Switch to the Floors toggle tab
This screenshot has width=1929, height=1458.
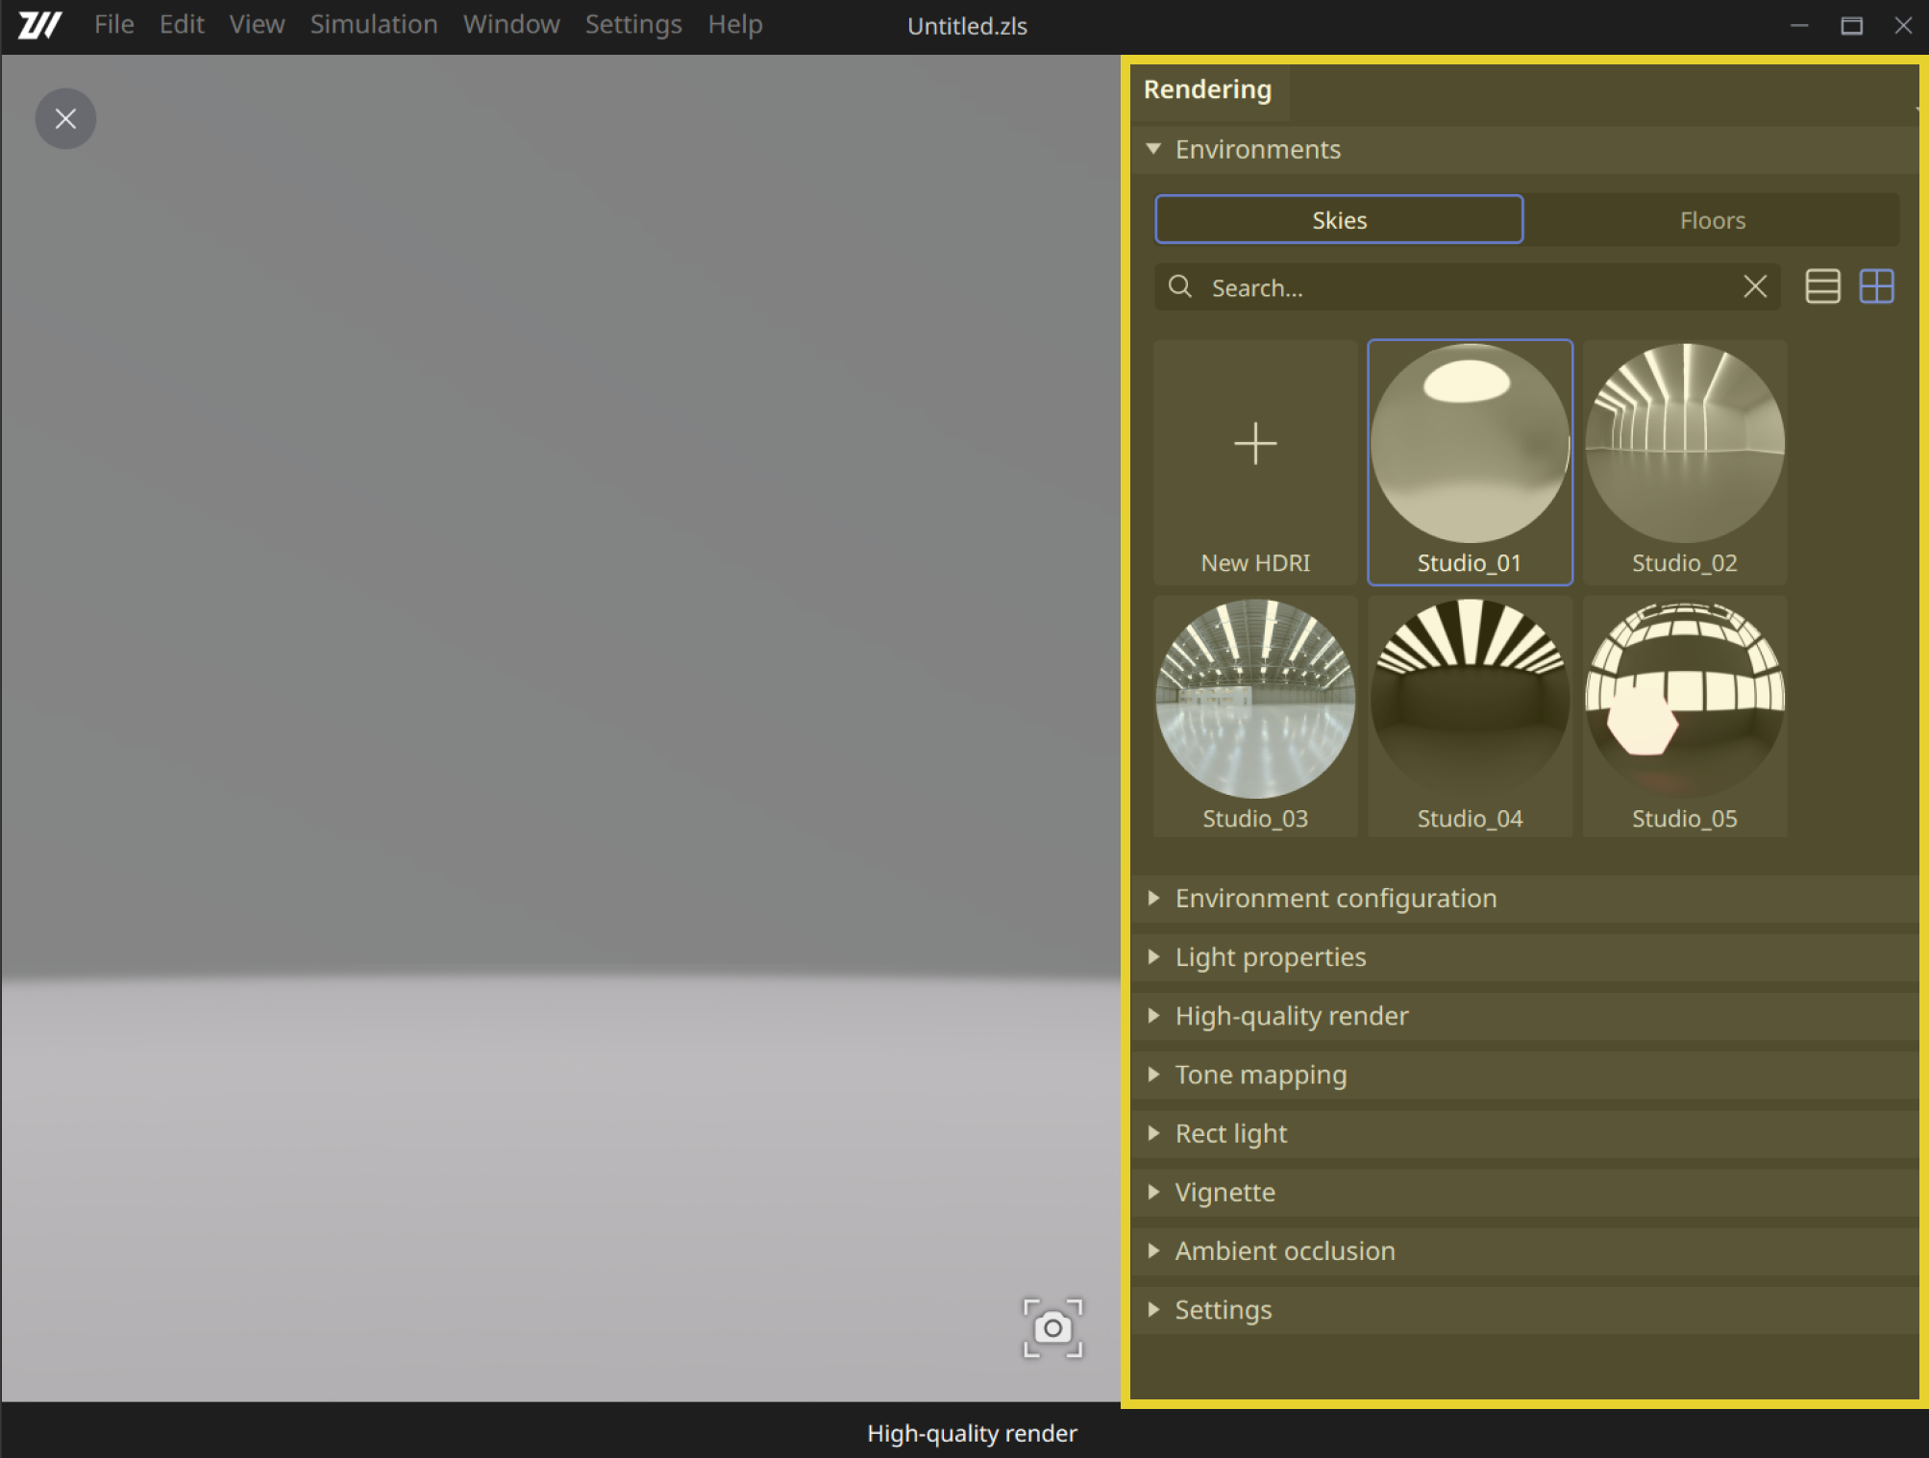pos(1712,220)
